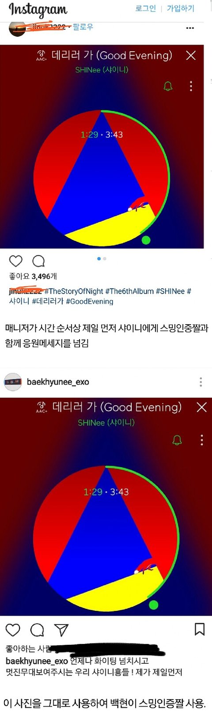The width and height of the screenshot is (212, 715).
Task: Follow the account via 팔로우 link
Action: (x=83, y=27)
